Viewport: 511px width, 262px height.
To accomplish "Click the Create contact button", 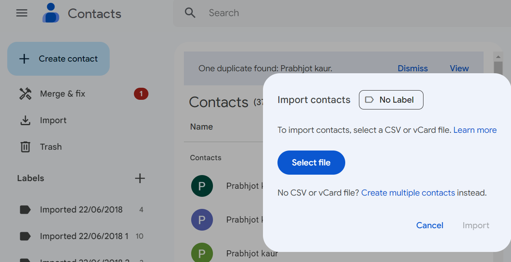I will 58,59.
